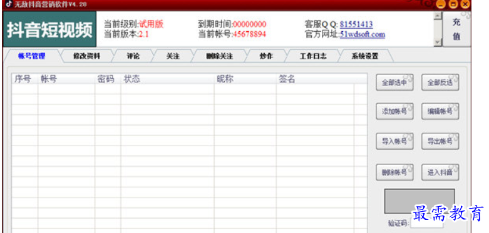
Task: Click the scroll down arrow in header panel
Action: [x=438, y=42]
